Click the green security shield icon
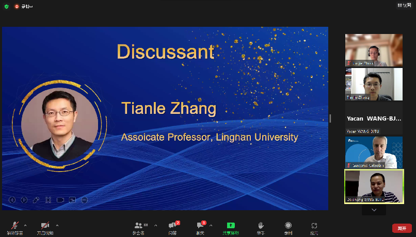 pos(6,6)
